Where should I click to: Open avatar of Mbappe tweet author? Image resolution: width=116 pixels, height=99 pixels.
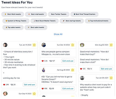[44, 45]
